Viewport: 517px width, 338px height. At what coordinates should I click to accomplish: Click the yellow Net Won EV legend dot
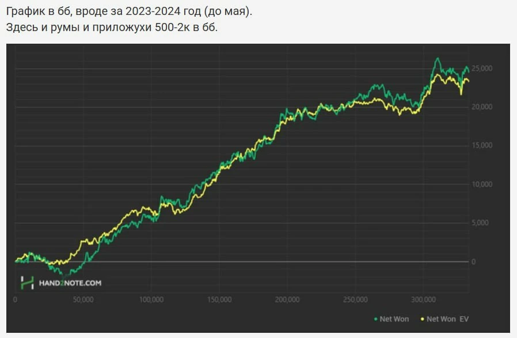coord(422,318)
